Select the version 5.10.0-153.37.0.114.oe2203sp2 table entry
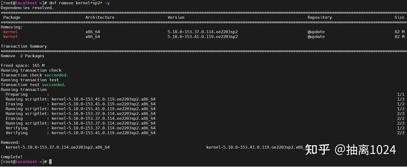 pyautogui.click(x=203, y=32)
